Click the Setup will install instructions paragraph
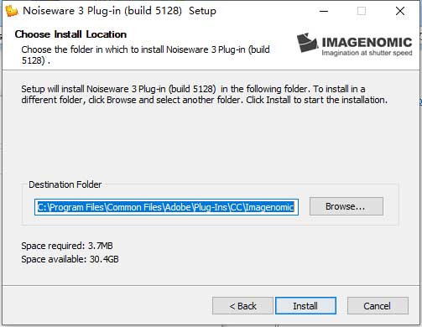Image resolution: width=422 pixels, height=327 pixels. pos(205,95)
